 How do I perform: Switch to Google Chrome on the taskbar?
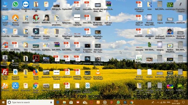coord(132,102)
